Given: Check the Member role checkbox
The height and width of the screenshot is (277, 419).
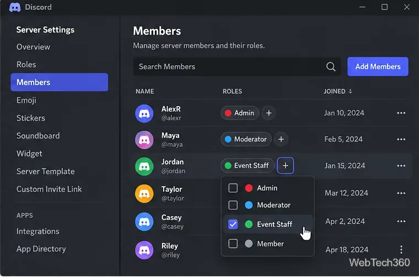Looking at the screenshot, I should (x=233, y=243).
